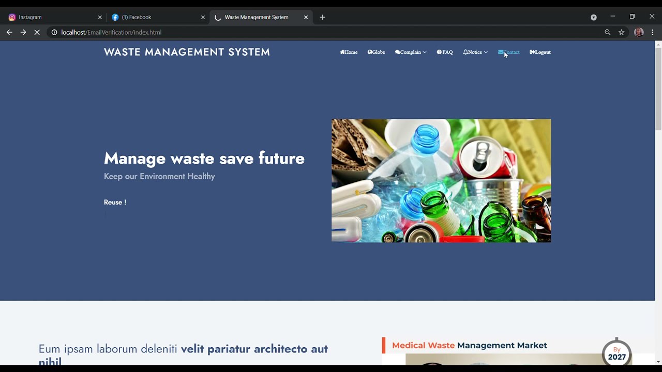This screenshot has width=662, height=372.
Task: Click the WASTE MANAGEMENT SYSTEM site title
Action: (187, 52)
